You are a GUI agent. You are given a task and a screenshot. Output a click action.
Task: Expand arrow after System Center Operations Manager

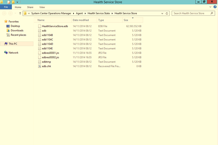pyautogui.click(x=74, y=13)
